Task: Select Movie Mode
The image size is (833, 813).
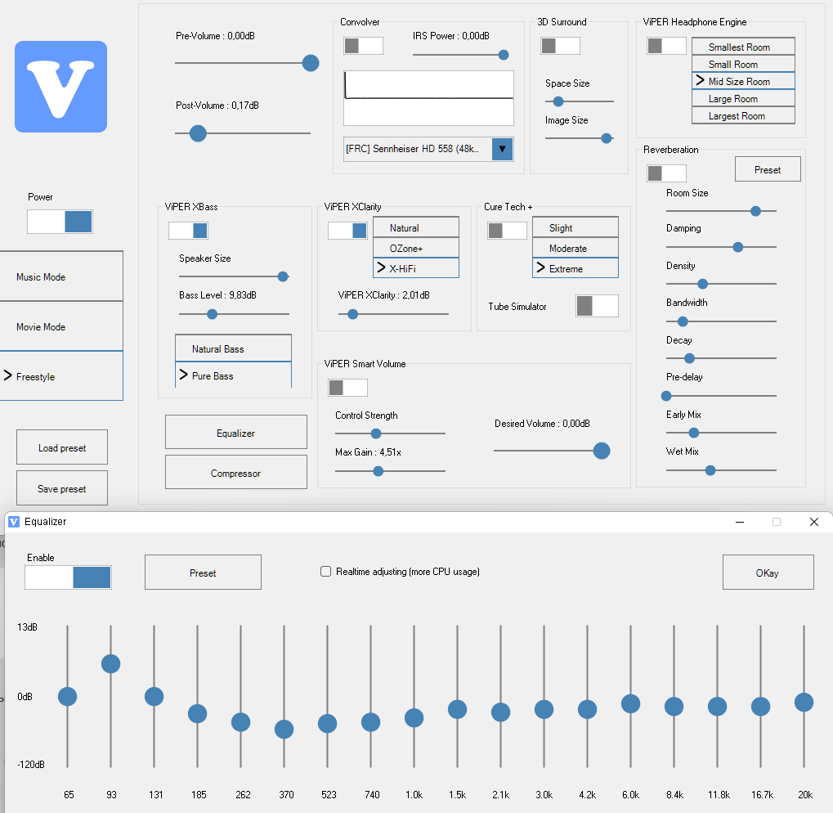Action: tap(61, 327)
